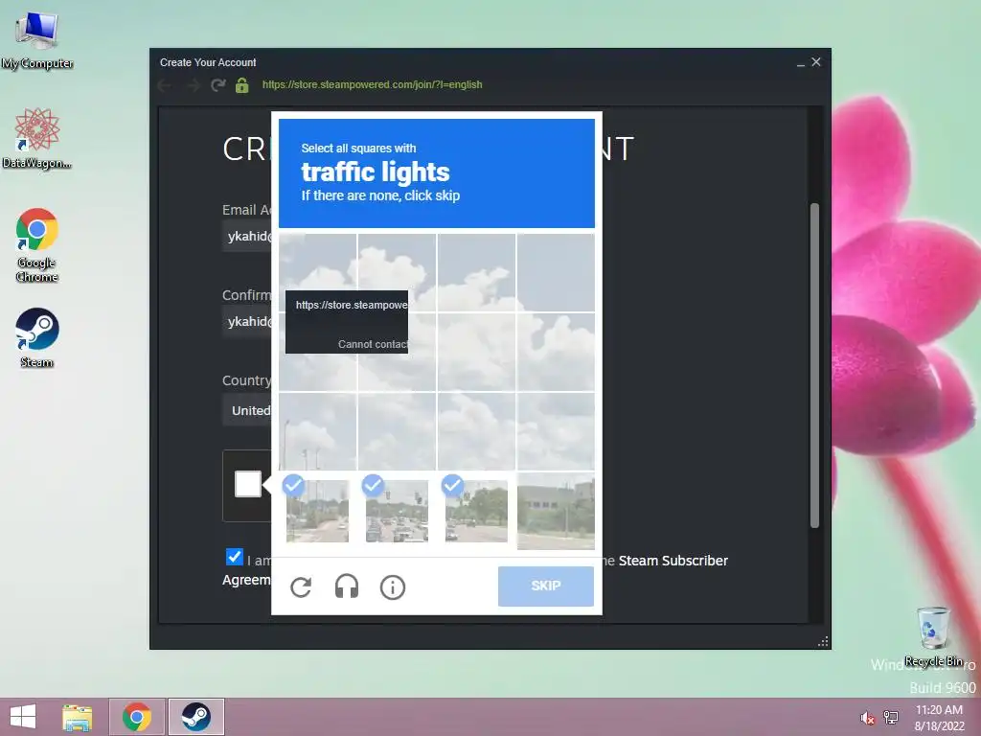
Task: Open the network tray icon
Action: (x=890, y=718)
